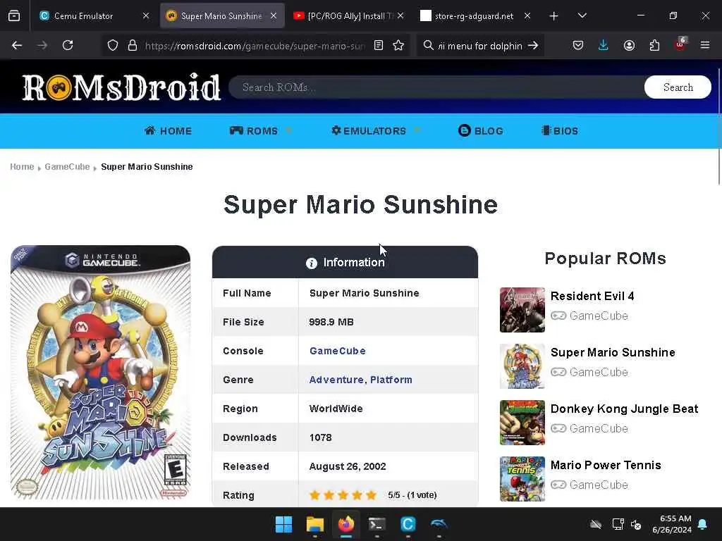Open Mario Power Tennis link

pyautogui.click(x=606, y=465)
